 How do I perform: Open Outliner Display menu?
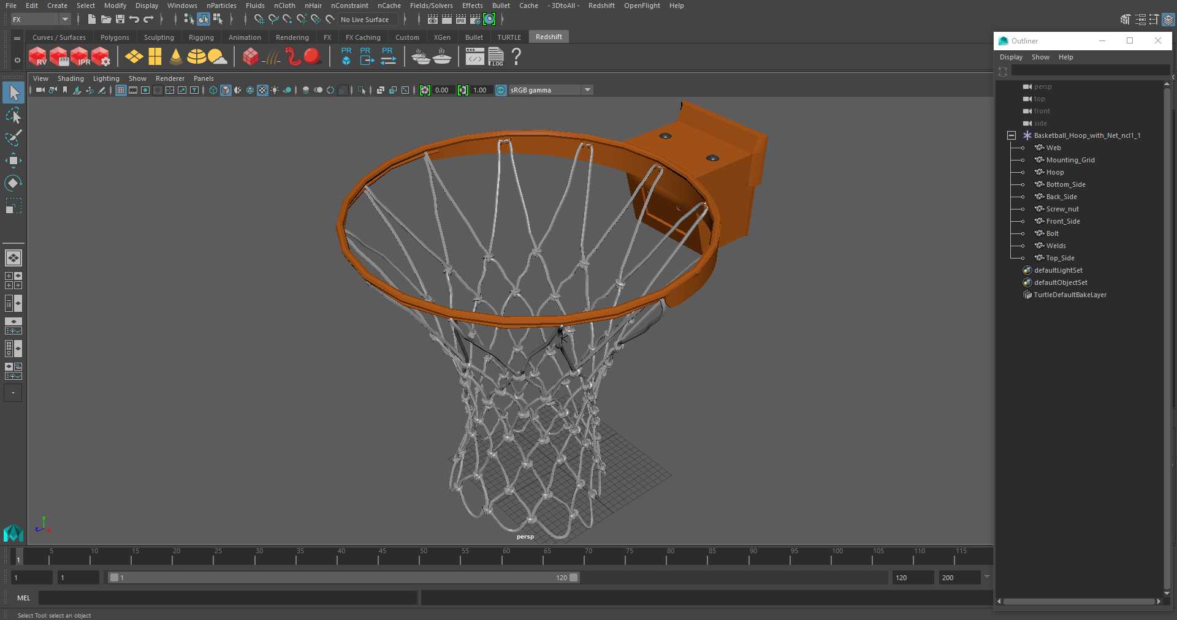pyautogui.click(x=1011, y=57)
